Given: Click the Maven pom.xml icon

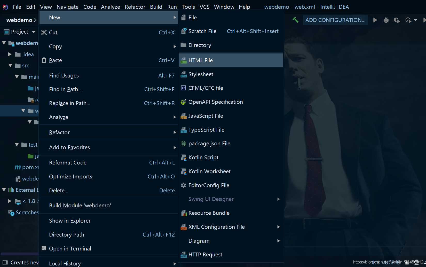Looking at the screenshot, I should coord(18,167).
